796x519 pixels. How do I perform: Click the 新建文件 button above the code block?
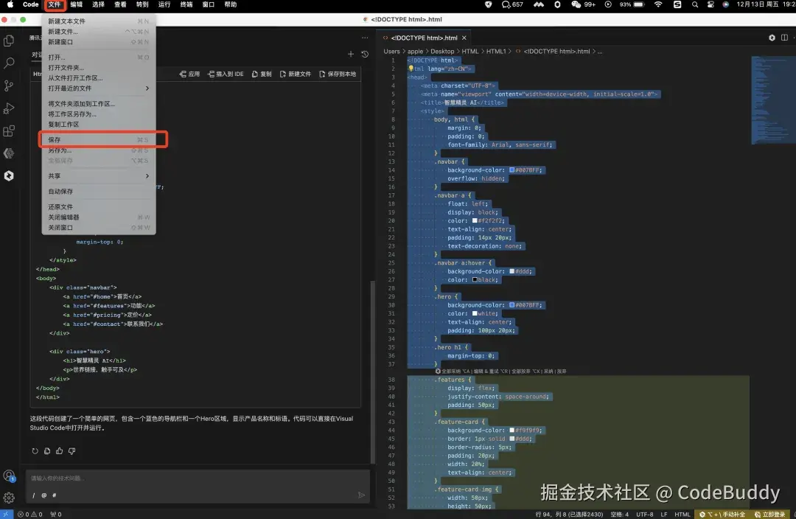pyautogui.click(x=295, y=74)
